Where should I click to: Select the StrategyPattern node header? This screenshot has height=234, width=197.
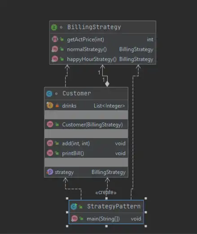[106, 206]
